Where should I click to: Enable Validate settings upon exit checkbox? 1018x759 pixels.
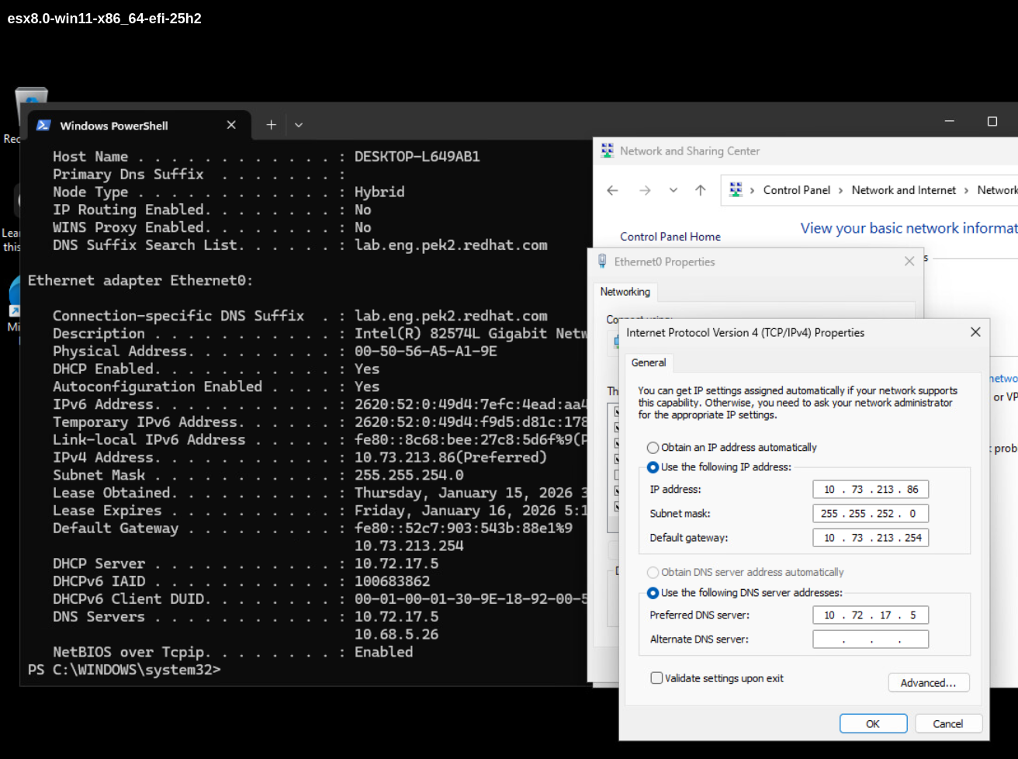pos(657,678)
